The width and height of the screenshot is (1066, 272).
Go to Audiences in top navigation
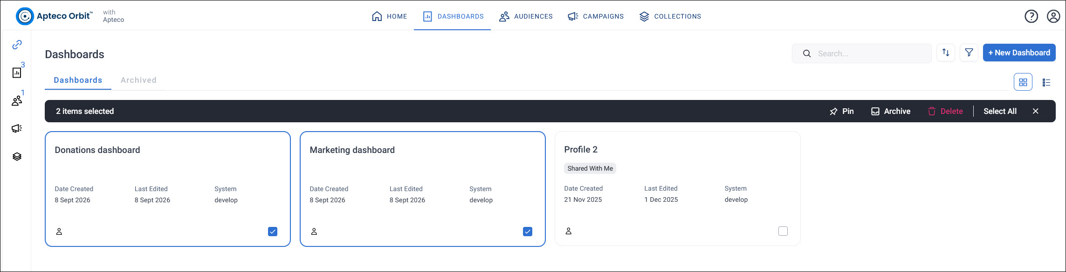tap(526, 16)
